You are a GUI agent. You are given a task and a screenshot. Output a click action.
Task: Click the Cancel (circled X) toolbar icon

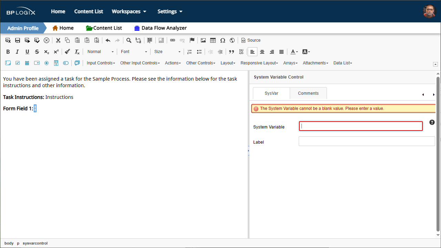(47, 40)
